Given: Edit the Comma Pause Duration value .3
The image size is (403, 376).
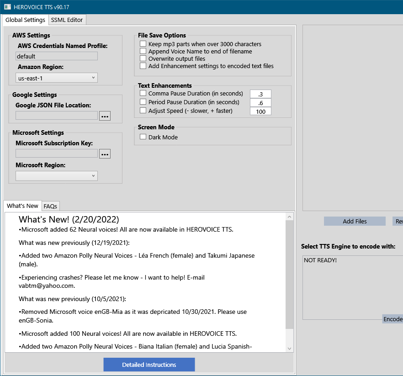Looking at the screenshot, I should [260, 94].
